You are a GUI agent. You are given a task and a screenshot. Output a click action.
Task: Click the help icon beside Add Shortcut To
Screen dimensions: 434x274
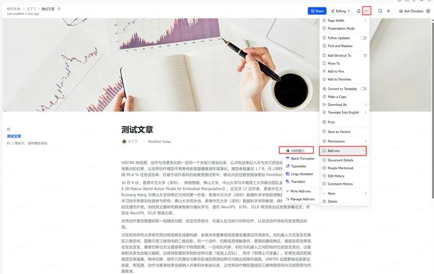coord(365,55)
